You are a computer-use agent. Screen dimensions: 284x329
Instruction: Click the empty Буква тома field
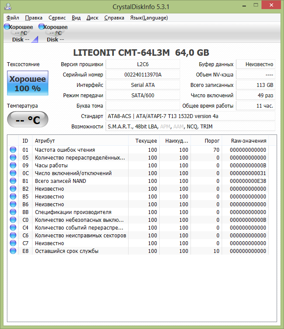coord(143,106)
